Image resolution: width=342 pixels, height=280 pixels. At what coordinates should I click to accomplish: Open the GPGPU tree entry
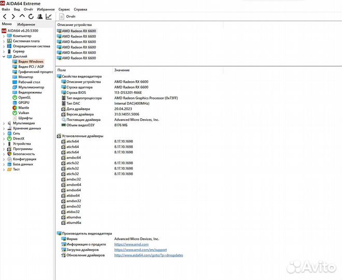pyautogui.click(x=24, y=102)
